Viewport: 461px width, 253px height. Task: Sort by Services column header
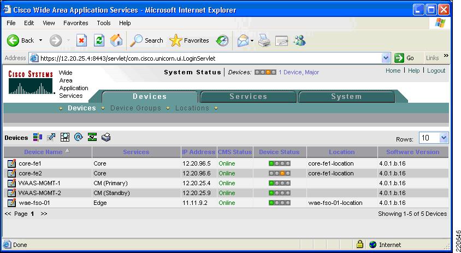(136, 152)
